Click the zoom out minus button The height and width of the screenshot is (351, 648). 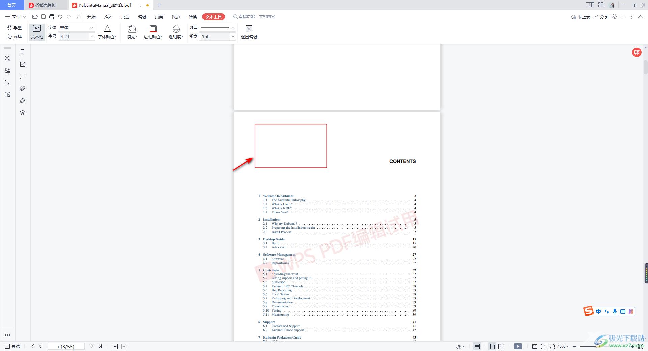(x=574, y=346)
